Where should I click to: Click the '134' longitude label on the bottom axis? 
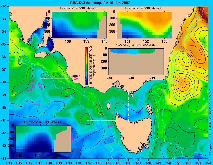pyautogui.click(x=9, y=163)
